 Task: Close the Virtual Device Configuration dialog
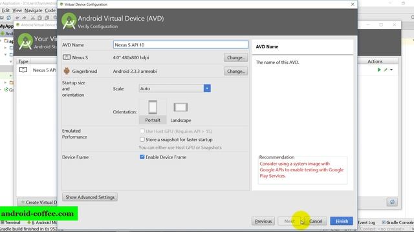pos(353,5)
